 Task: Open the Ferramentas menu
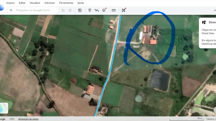66,3
